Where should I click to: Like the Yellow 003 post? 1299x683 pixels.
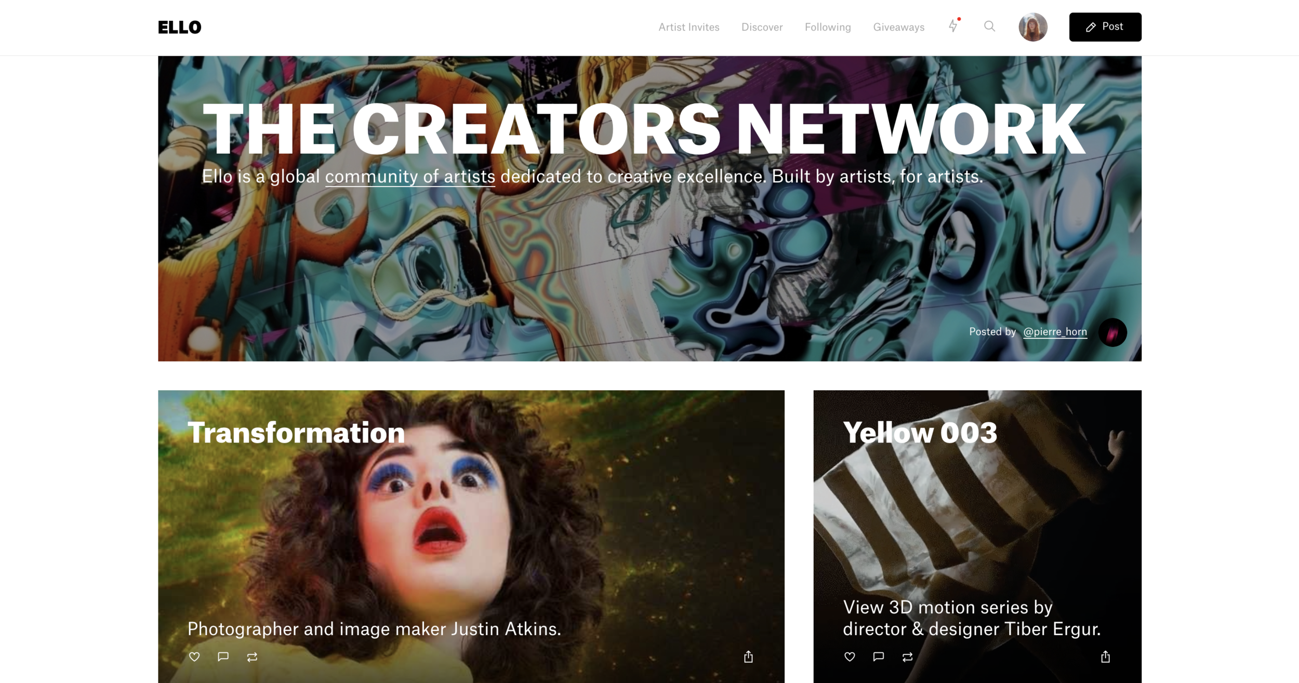click(x=850, y=657)
